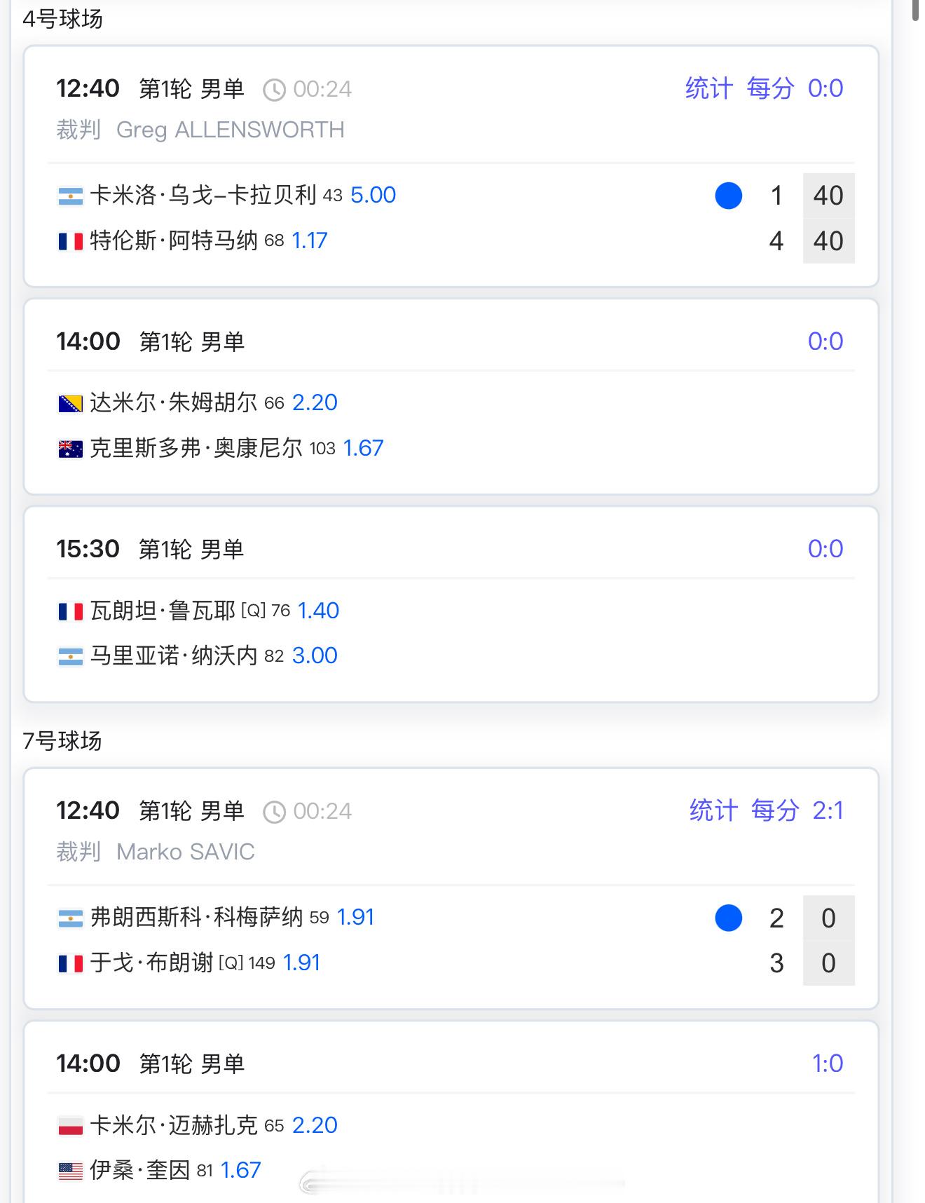Open 每分 for the Marko SAVIC match

click(774, 811)
